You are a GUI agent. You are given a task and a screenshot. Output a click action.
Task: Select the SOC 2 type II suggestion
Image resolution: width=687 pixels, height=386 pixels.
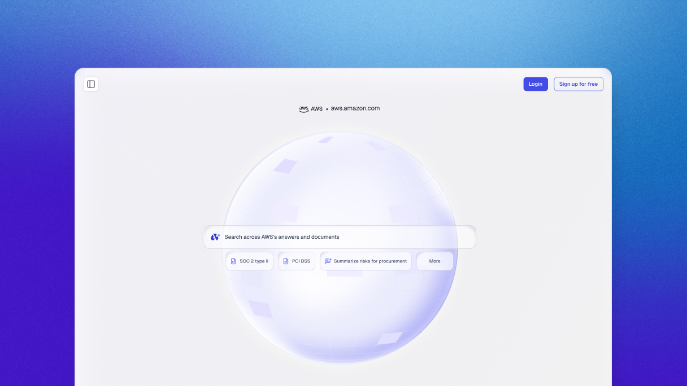click(249, 261)
